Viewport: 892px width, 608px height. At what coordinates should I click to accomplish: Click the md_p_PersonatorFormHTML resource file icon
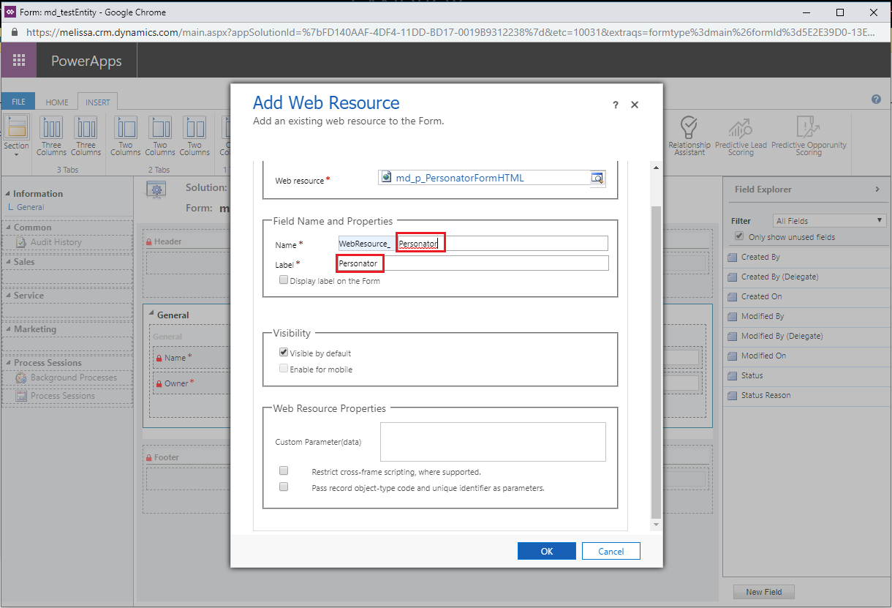(x=387, y=178)
